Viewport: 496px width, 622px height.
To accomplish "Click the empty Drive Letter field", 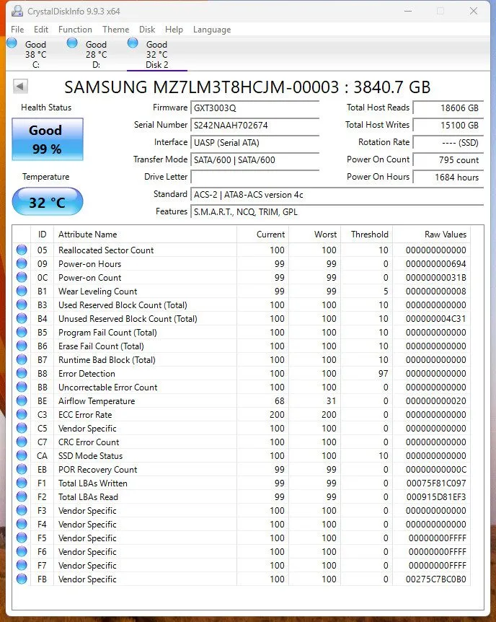I will coord(255,178).
